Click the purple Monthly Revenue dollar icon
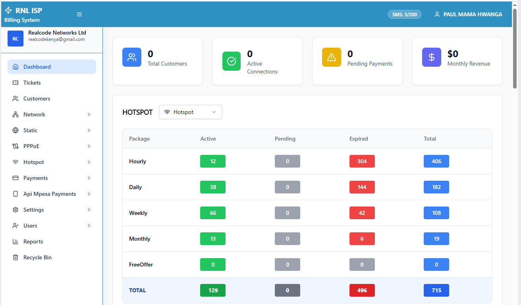 pyautogui.click(x=431, y=57)
